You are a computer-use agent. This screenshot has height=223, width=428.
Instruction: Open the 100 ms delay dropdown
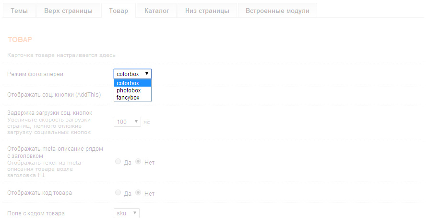click(x=127, y=122)
